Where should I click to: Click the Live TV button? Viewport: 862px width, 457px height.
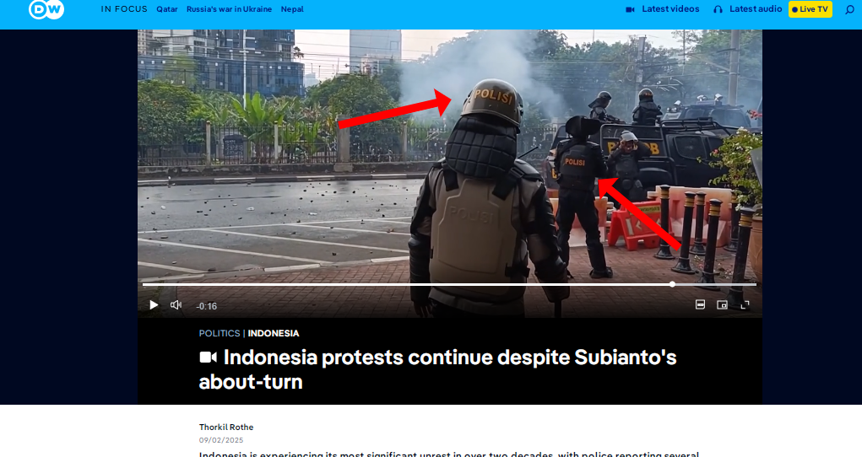(810, 9)
